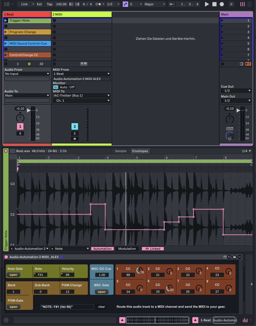Open the root note C dropdown
Viewport: 256px width, 326px height.
[x=136, y=4]
